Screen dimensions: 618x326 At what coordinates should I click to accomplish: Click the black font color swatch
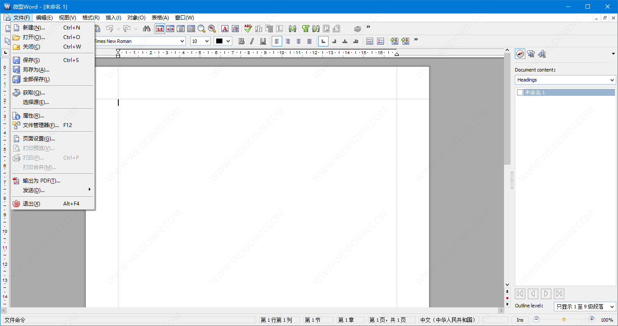coord(219,41)
